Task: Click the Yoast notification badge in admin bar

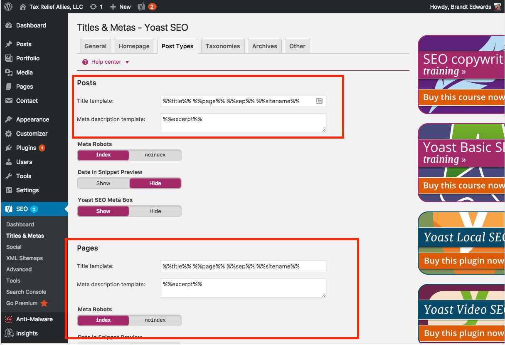Action: point(153,7)
